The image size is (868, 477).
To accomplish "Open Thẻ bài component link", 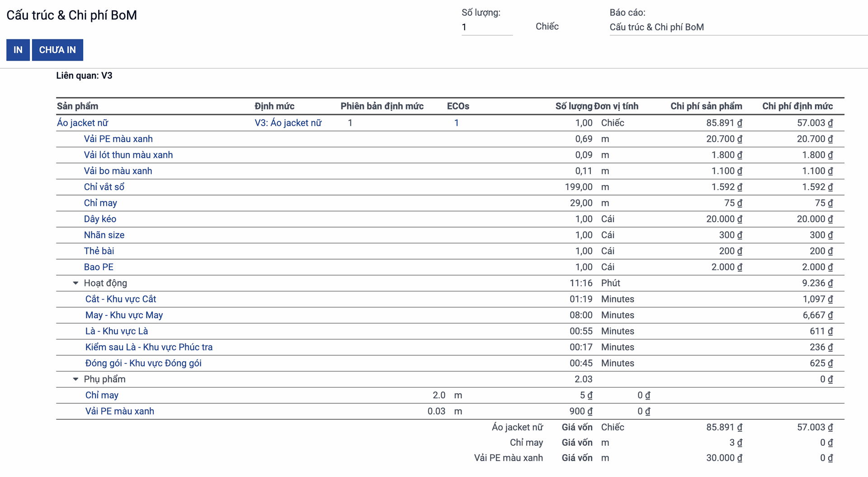I will pos(99,251).
